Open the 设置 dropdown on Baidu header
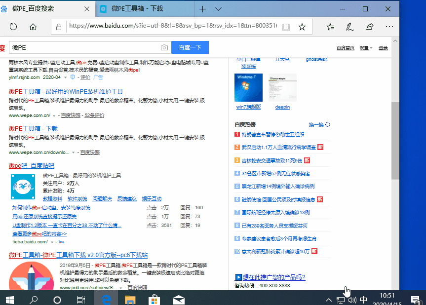 364,47
